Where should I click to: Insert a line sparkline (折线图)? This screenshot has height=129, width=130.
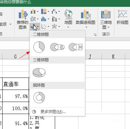(123, 17)
